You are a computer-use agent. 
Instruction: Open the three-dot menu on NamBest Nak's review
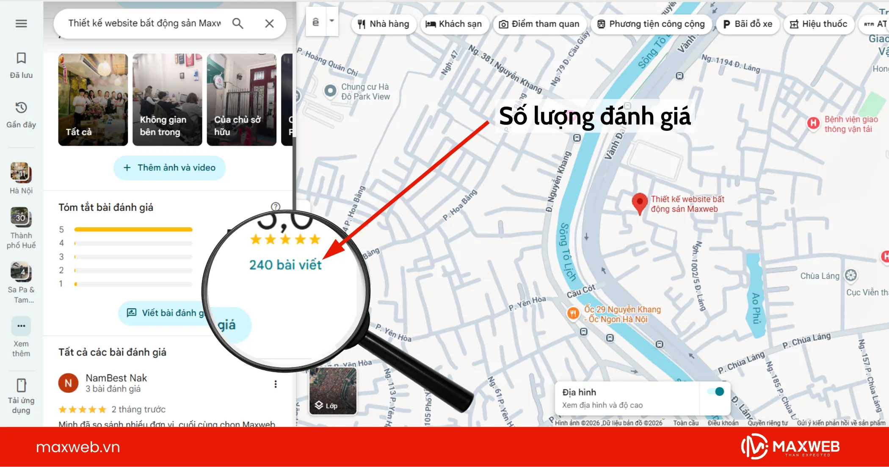click(x=276, y=384)
